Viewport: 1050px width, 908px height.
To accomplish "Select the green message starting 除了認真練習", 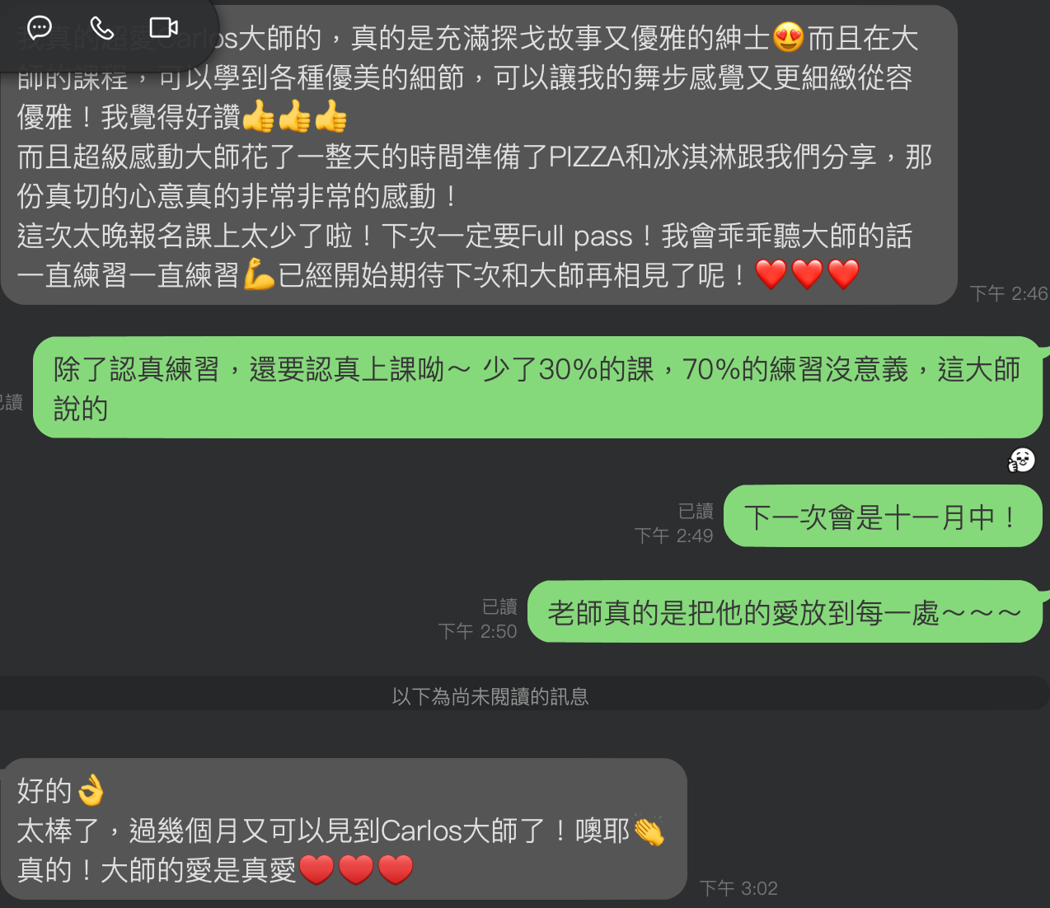I will point(537,387).
